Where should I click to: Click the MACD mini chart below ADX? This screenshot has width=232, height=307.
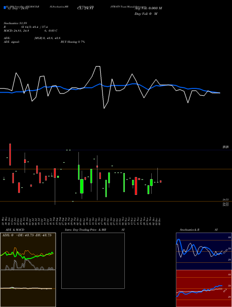pos(28,288)
